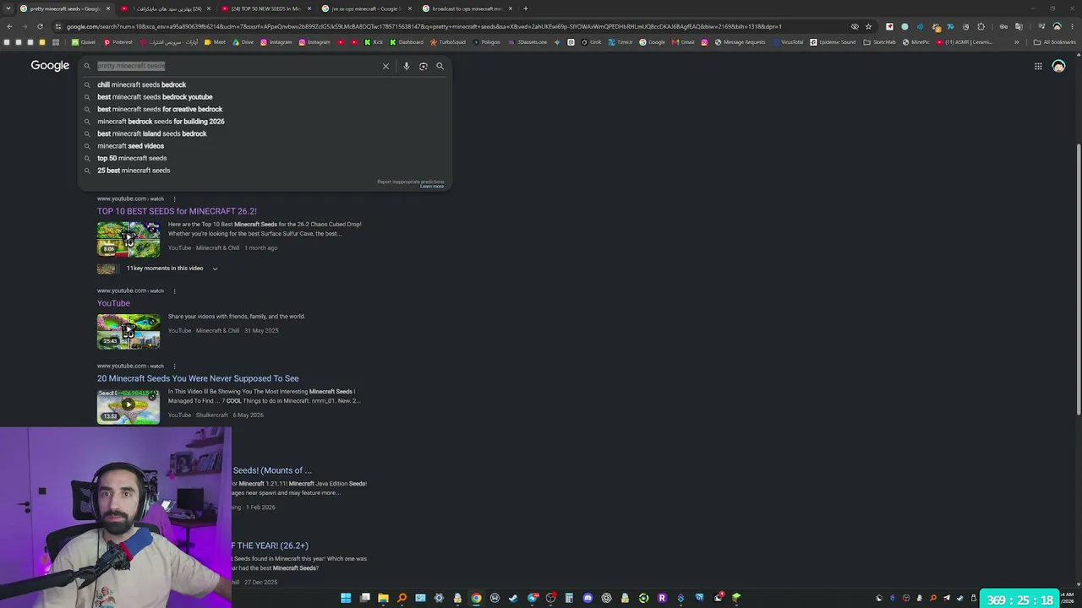Open the Google account avatar menu
This screenshot has height=608, width=1082.
coord(1058,66)
